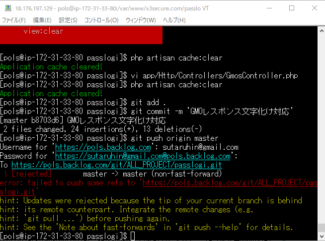Open the コントロール(O) menu

point(101,20)
